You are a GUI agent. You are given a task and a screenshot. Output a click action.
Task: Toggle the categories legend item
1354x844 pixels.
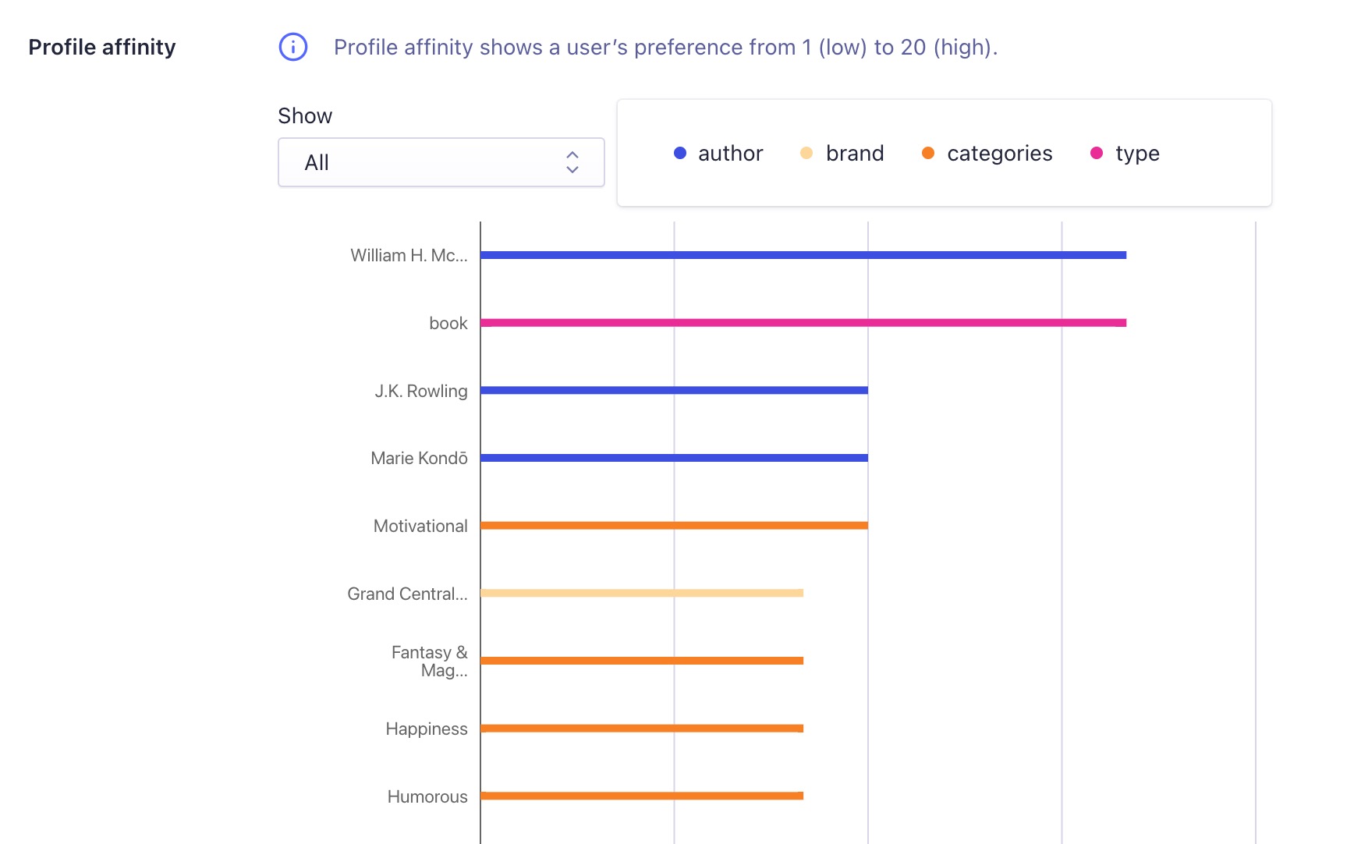pos(987,153)
